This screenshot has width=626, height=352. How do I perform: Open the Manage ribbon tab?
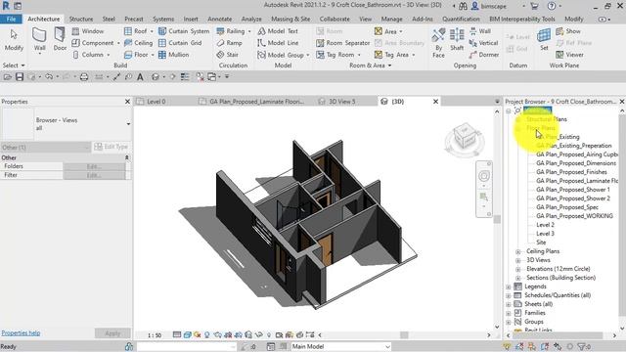[391, 19]
